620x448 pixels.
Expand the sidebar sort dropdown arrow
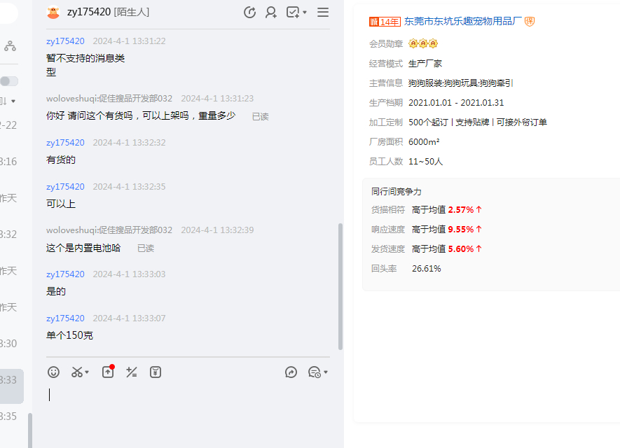13,101
